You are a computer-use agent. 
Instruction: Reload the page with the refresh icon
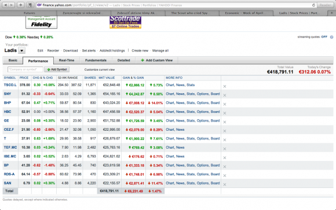pyautogui.click(x=313, y=5)
